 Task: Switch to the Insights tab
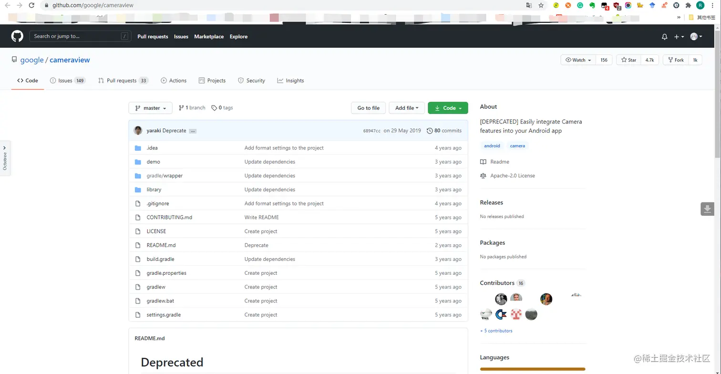click(x=290, y=81)
